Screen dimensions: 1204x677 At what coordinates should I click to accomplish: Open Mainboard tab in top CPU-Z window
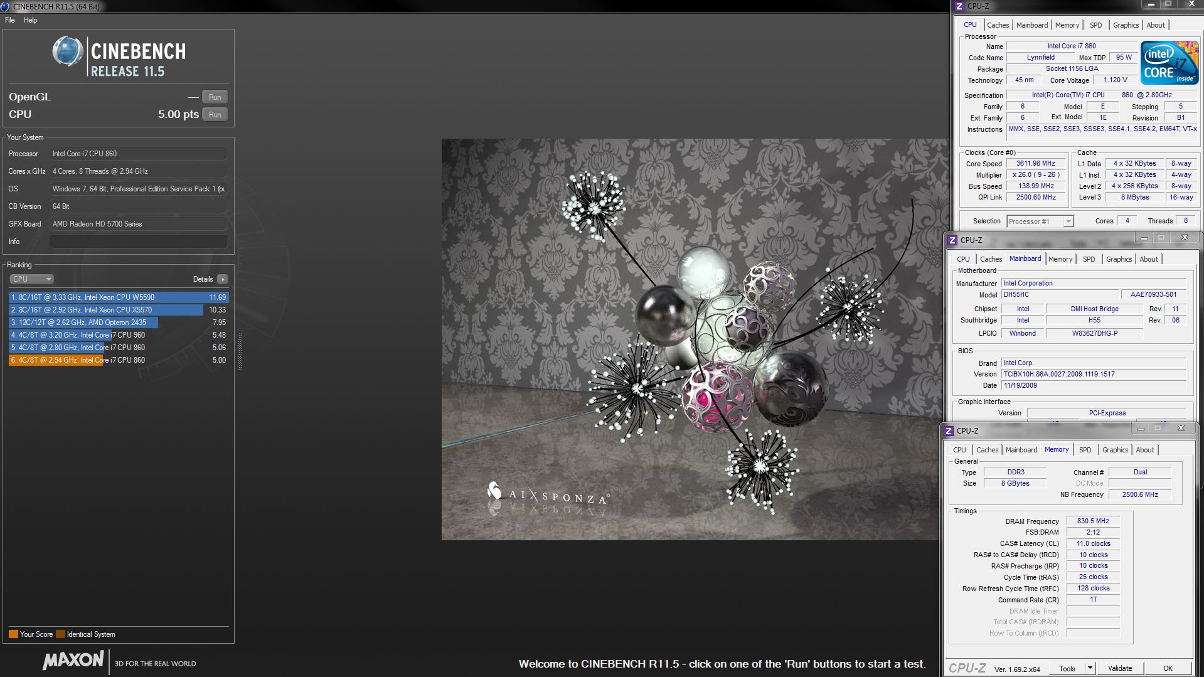click(x=1032, y=25)
